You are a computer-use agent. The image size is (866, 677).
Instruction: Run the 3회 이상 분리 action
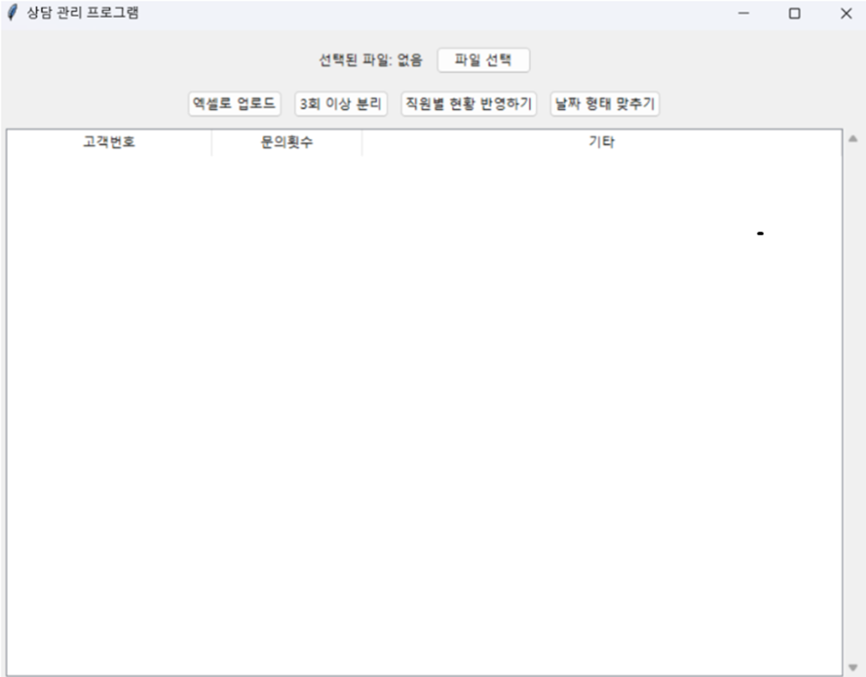pos(341,104)
